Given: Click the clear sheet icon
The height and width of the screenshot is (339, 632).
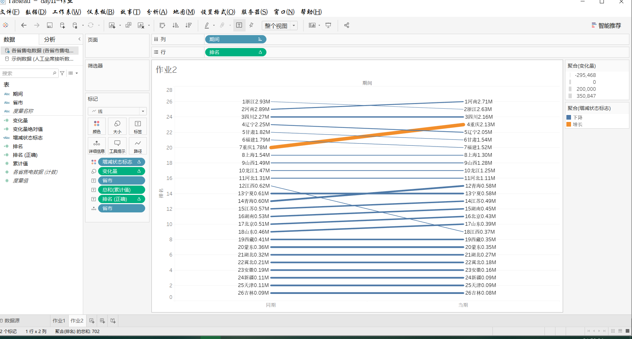Looking at the screenshot, I should click(141, 25).
